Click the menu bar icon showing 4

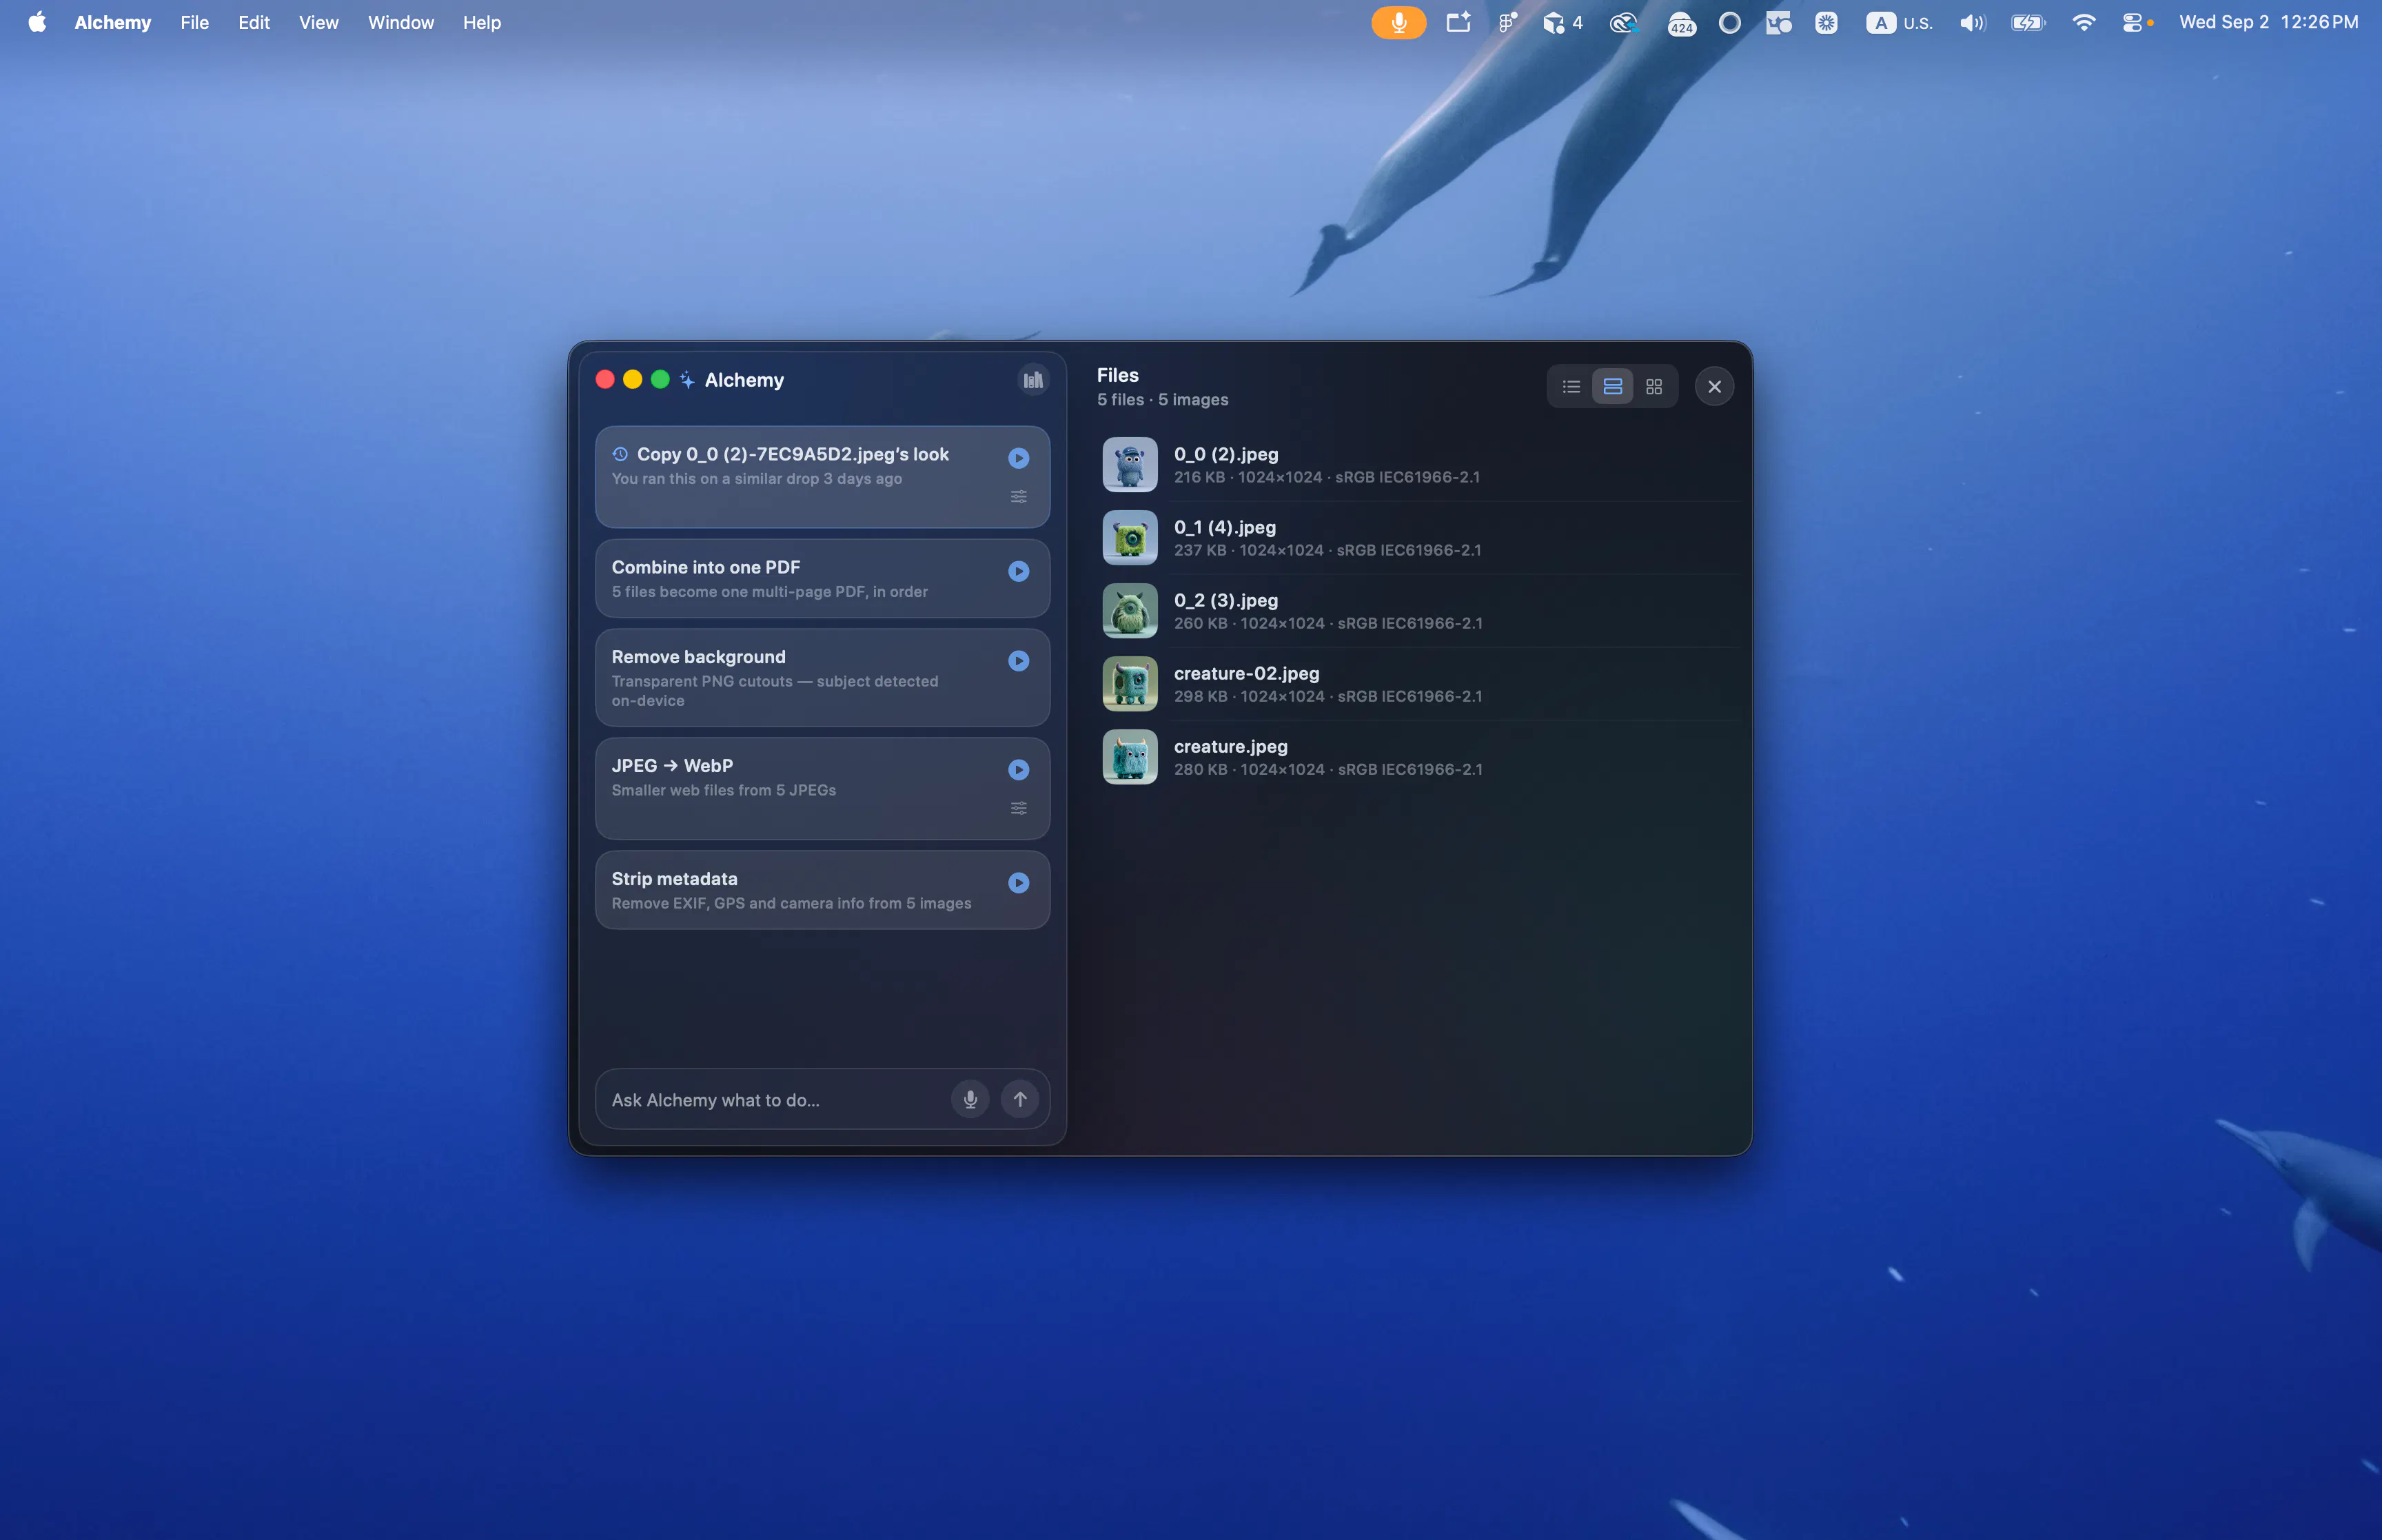(1562, 22)
